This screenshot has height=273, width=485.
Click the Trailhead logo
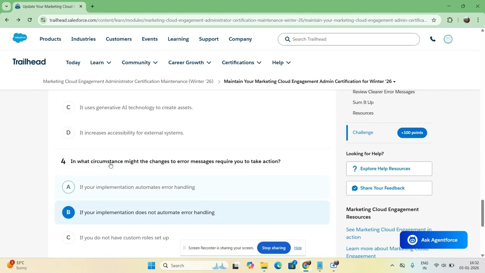pyautogui.click(x=29, y=62)
